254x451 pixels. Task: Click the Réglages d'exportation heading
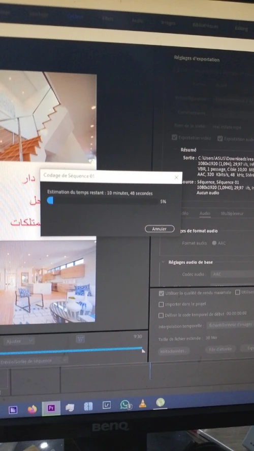(x=197, y=59)
